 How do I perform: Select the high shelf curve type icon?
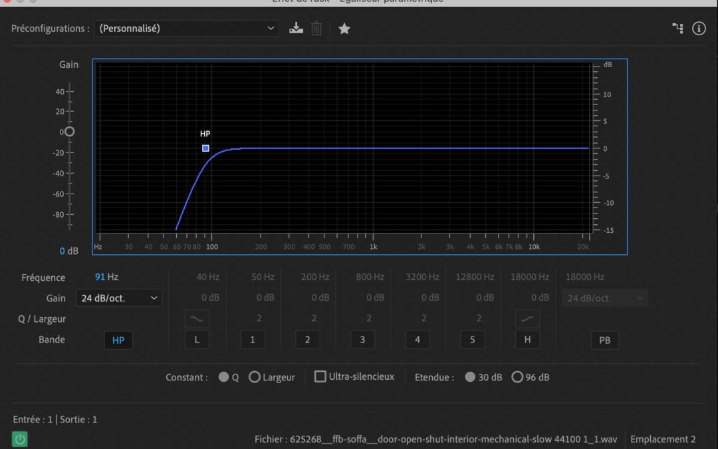527,319
